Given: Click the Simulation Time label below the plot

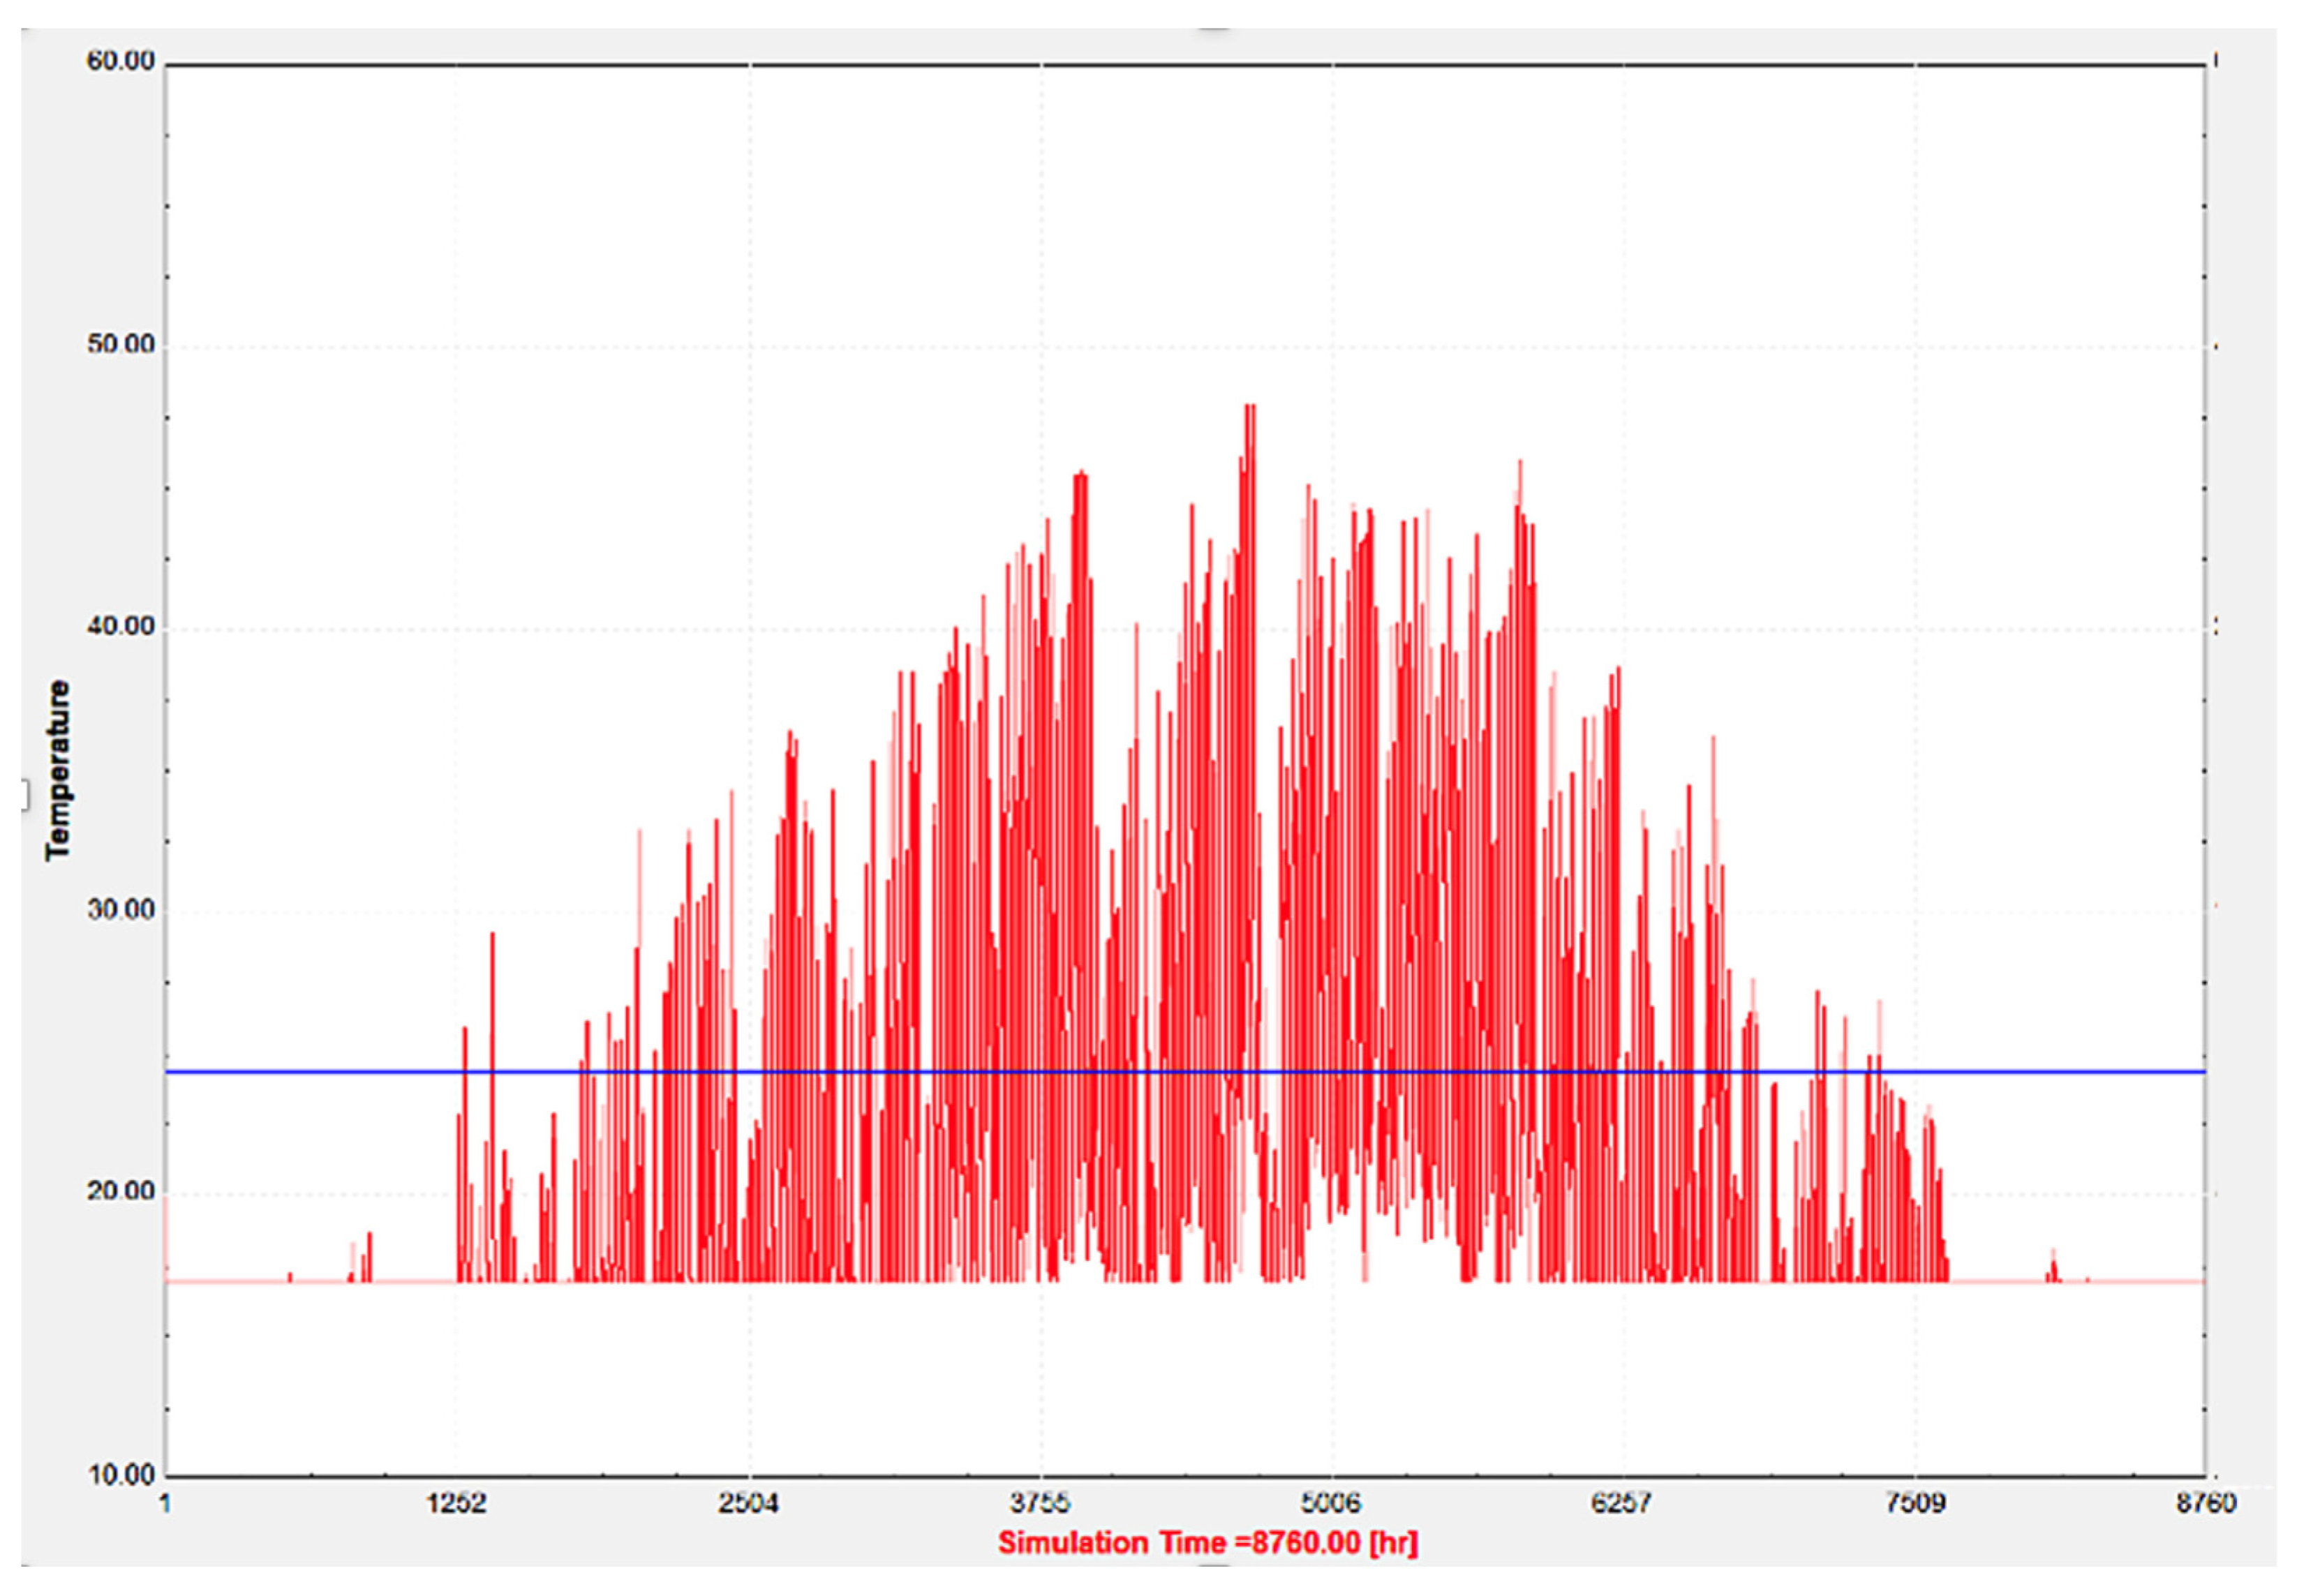Looking at the screenshot, I should pyautogui.click(x=1207, y=1542).
